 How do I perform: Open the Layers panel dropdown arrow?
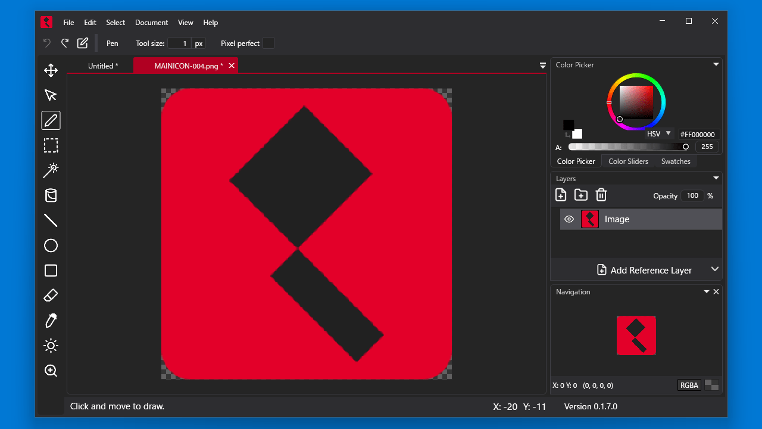click(x=716, y=178)
